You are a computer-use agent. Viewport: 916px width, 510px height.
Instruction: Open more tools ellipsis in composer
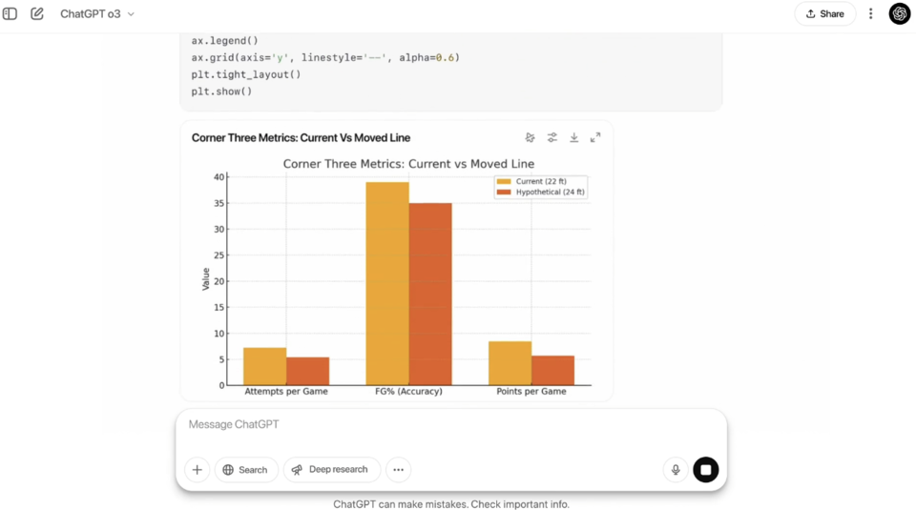coord(399,470)
